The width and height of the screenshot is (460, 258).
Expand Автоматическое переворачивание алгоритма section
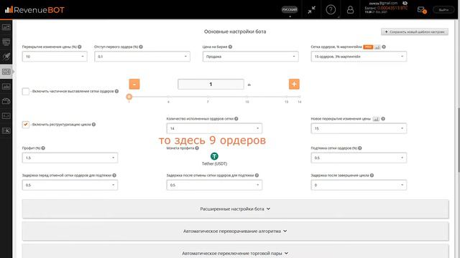coord(235,231)
